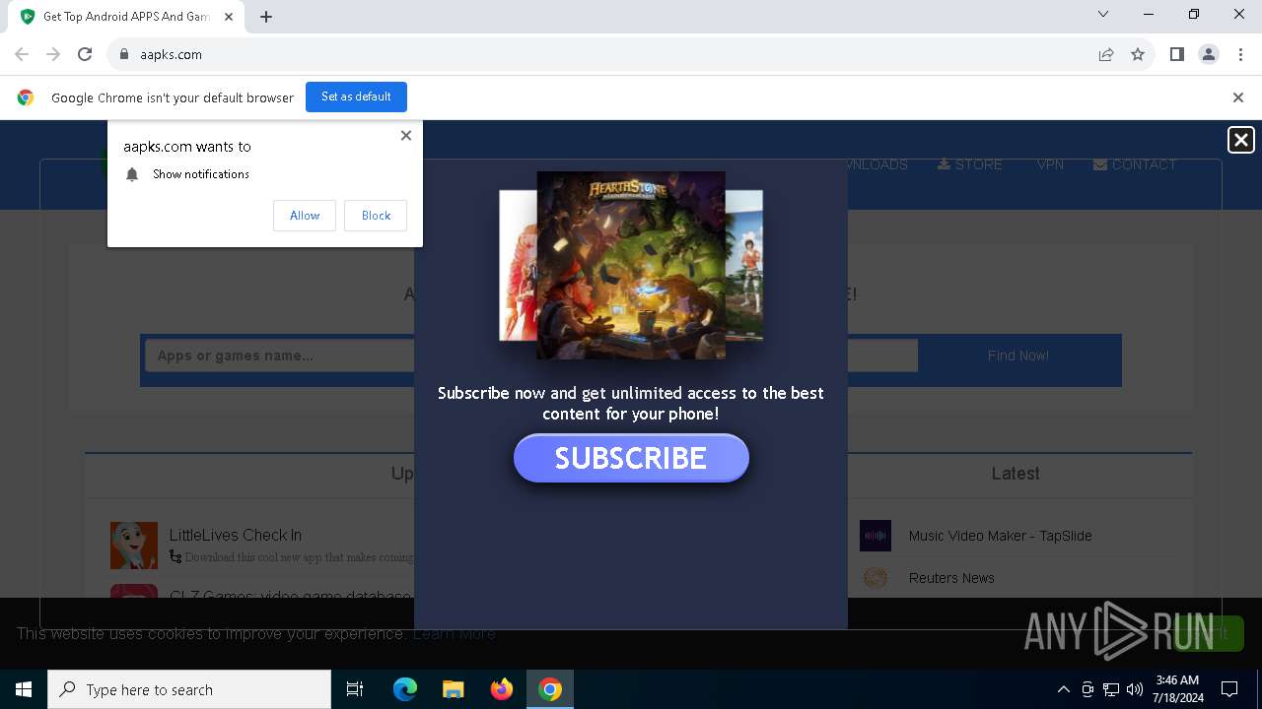The width and height of the screenshot is (1262, 709).
Task: Open Task View in taskbar
Action: [x=355, y=689]
